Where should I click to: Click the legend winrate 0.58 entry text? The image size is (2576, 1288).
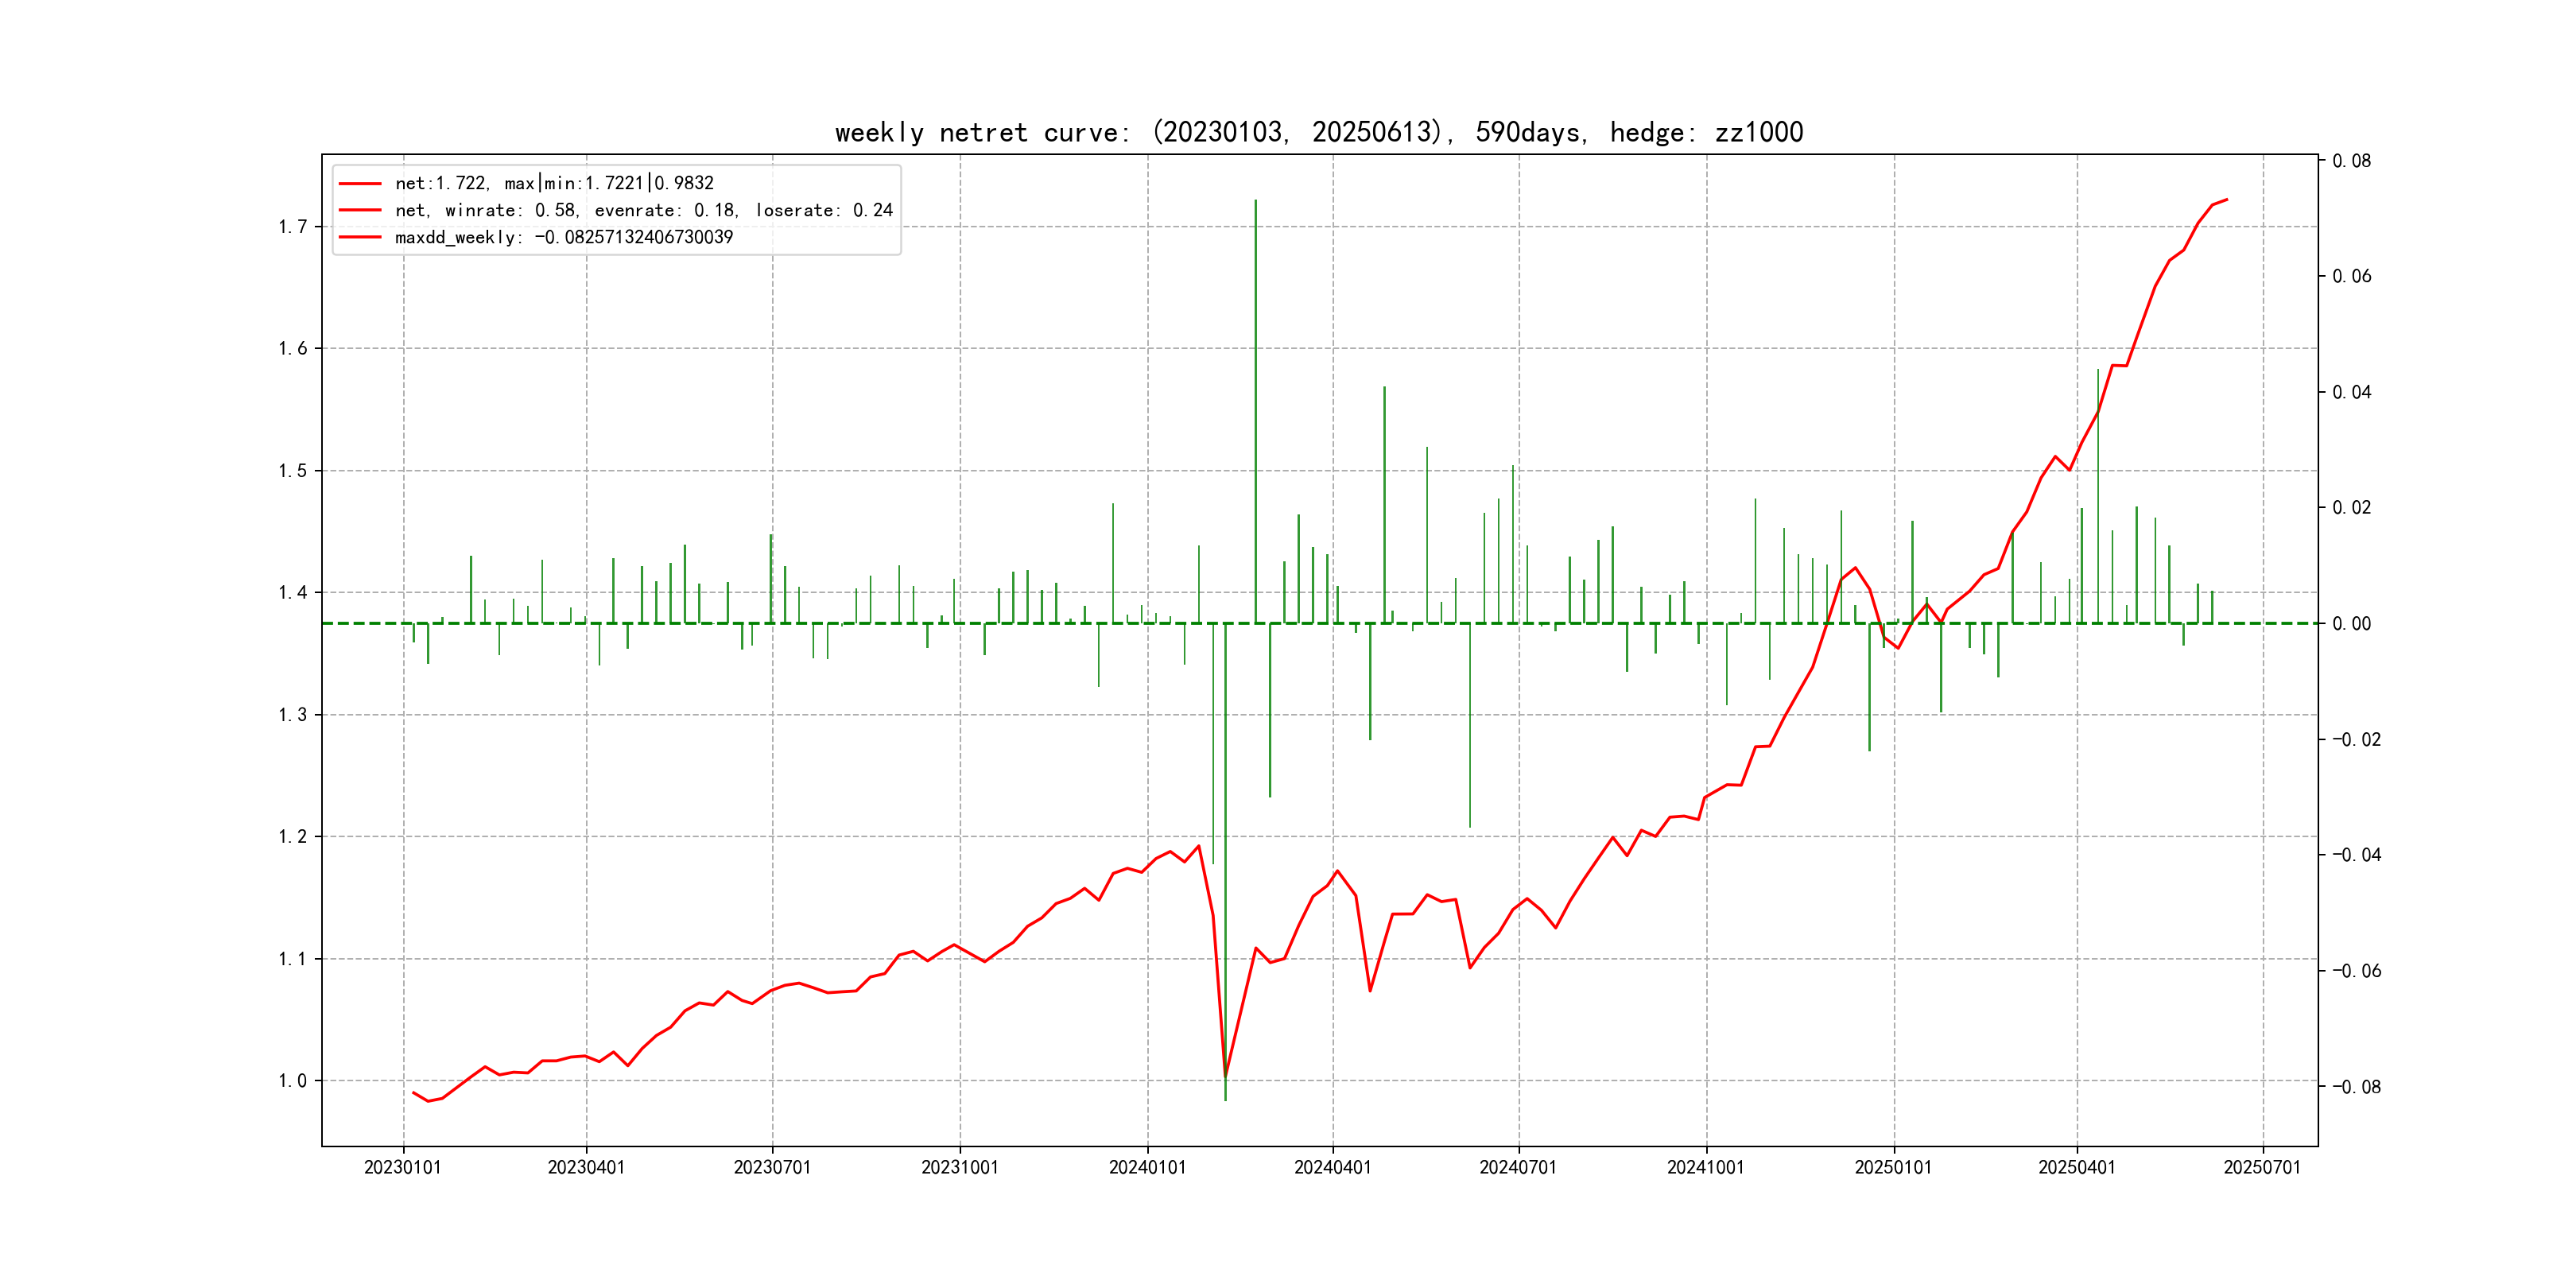[643, 210]
